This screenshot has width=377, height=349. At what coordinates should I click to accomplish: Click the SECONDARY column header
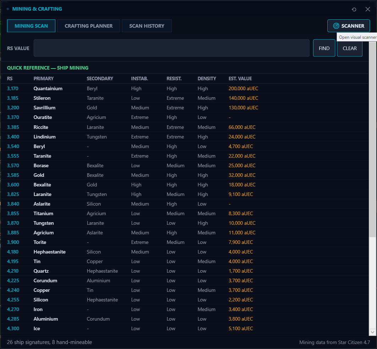[100, 78]
